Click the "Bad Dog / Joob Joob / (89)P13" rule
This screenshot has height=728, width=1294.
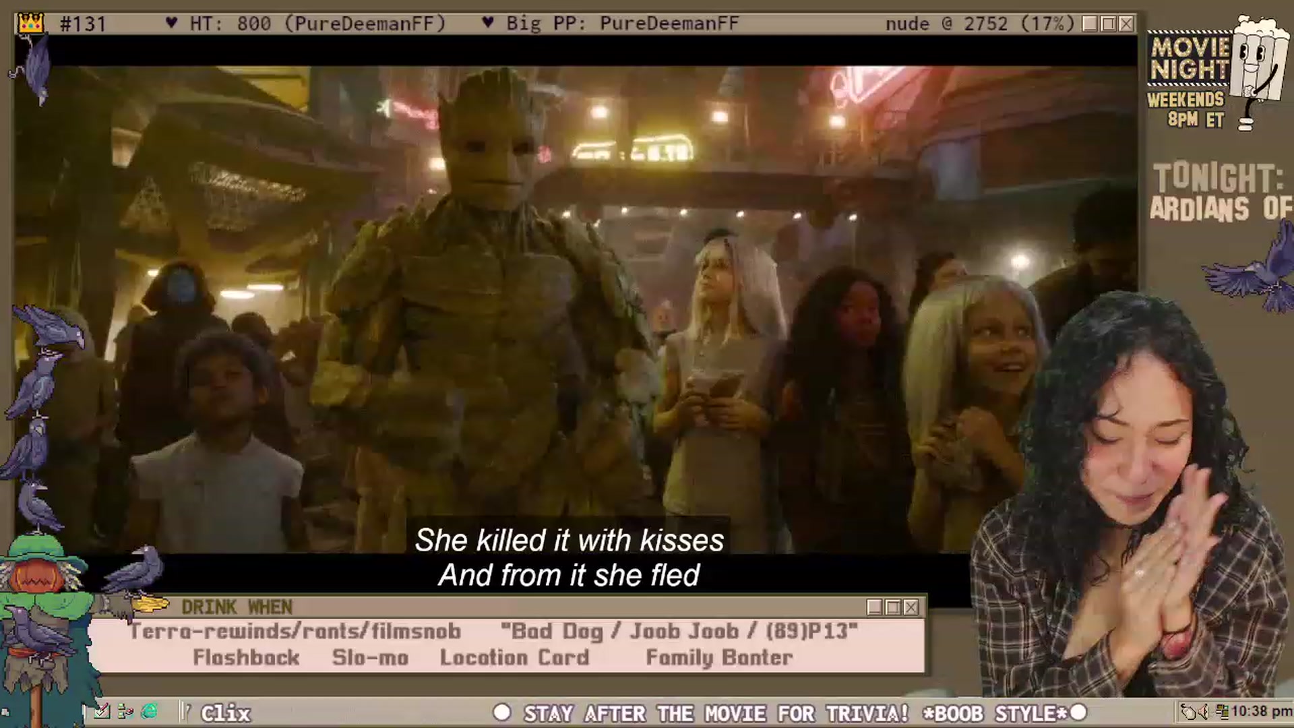tap(679, 632)
